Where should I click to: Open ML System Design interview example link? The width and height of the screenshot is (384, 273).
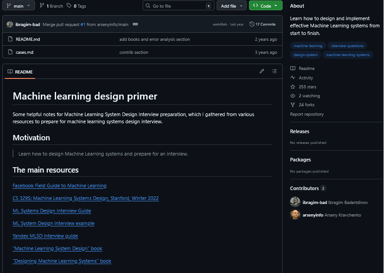[x=53, y=223]
